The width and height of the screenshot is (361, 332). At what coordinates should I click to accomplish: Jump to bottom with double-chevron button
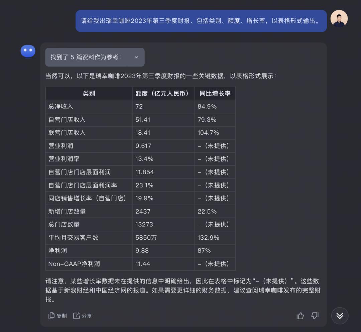click(x=340, y=316)
